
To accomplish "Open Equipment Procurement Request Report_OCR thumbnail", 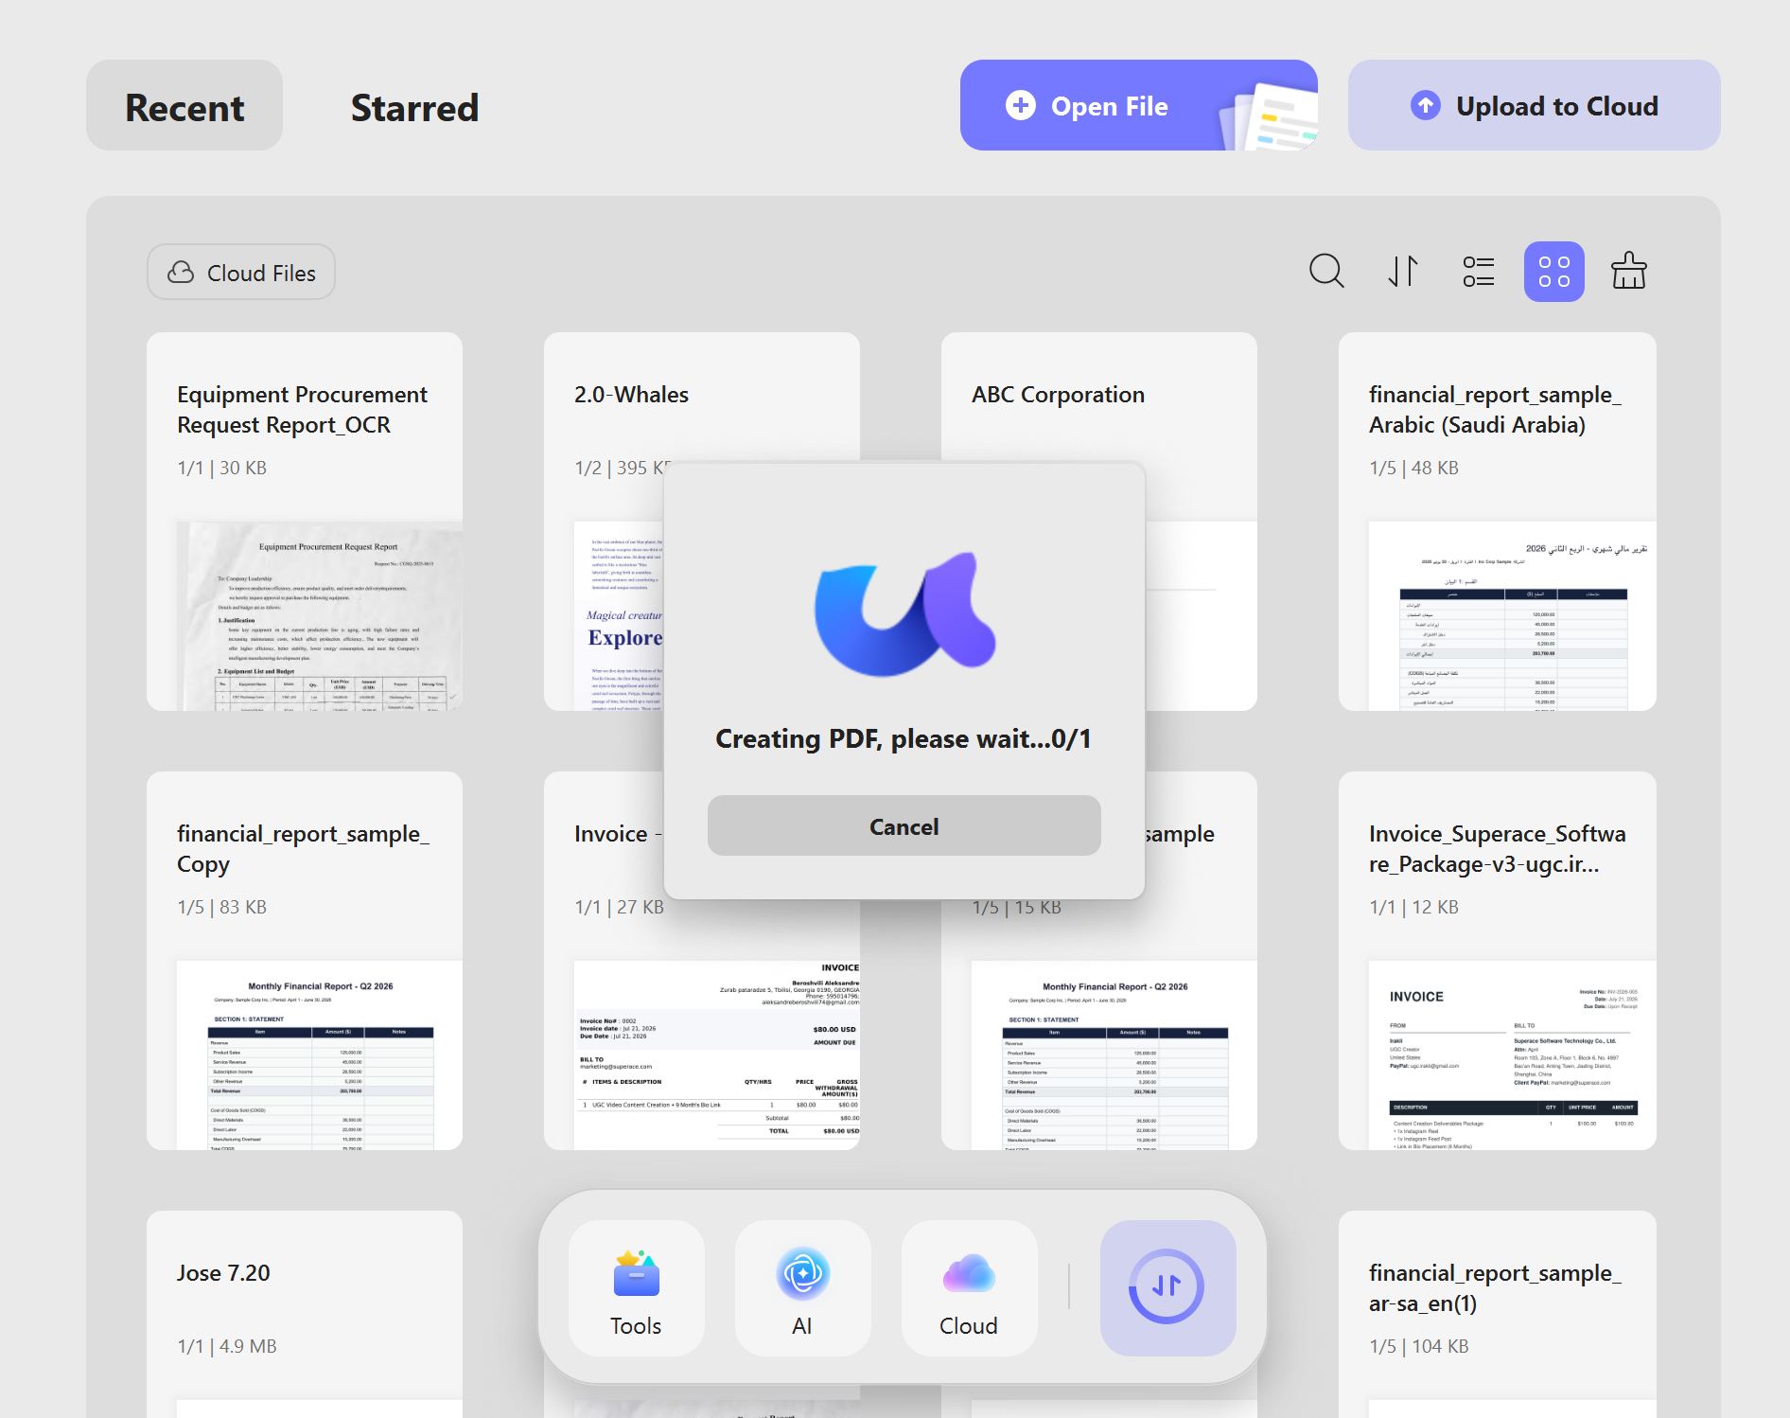I will point(320,615).
